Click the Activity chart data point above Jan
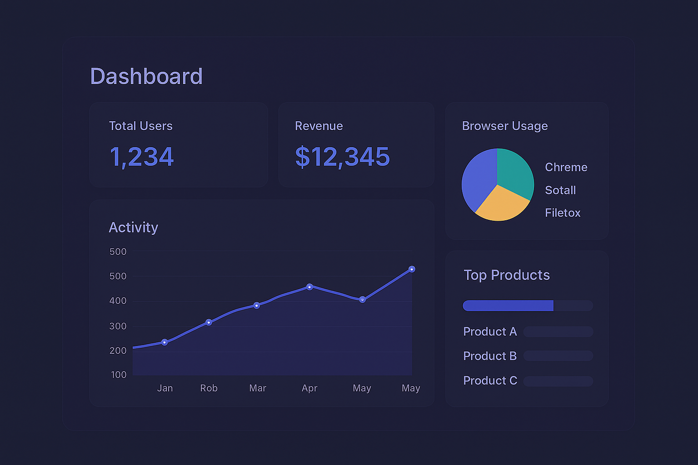Screen dimensions: 698x465 pyautogui.click(x=165, y=342)
